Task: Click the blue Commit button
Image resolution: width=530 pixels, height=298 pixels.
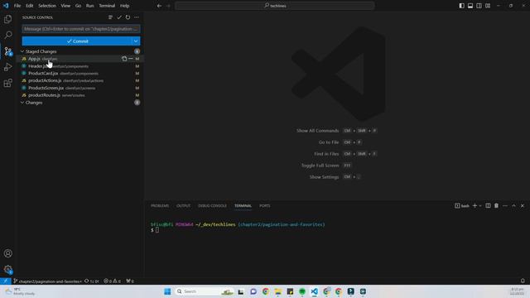Action: 77,41
